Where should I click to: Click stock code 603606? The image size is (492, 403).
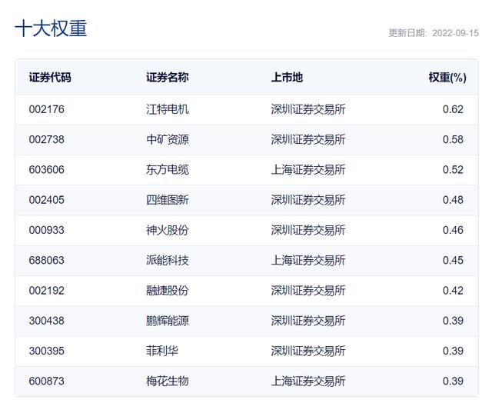[x=46, y=169]
